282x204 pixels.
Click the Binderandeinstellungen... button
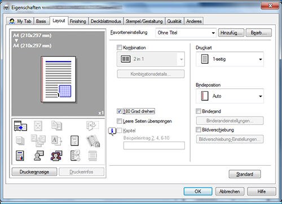(230, 121)
